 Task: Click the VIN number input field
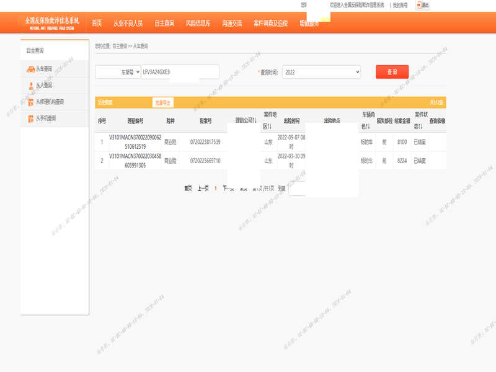click(x=180, y=73)
